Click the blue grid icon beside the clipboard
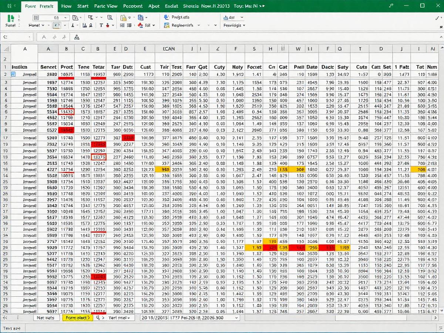The height and width of the screenshot is (333, 444). (141, 17)
